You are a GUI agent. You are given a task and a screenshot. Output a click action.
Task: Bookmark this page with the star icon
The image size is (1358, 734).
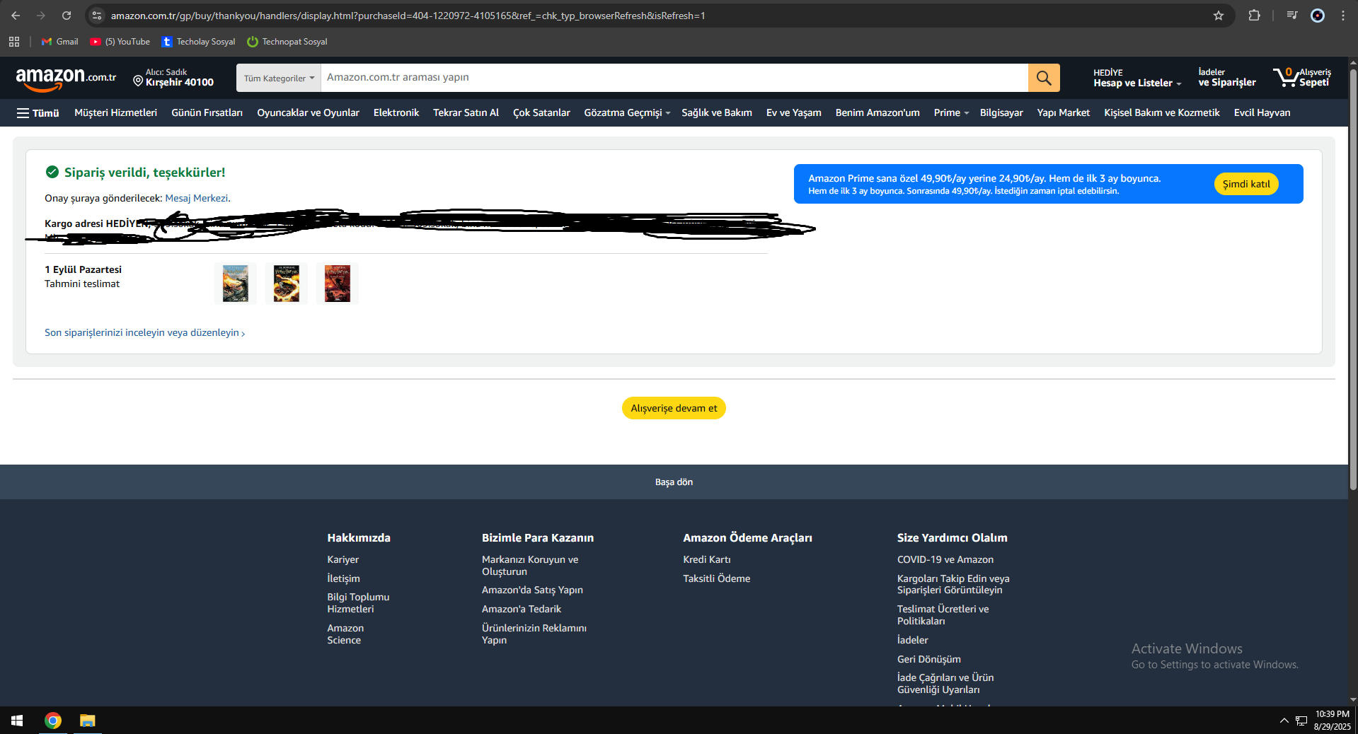(1219, 16)
